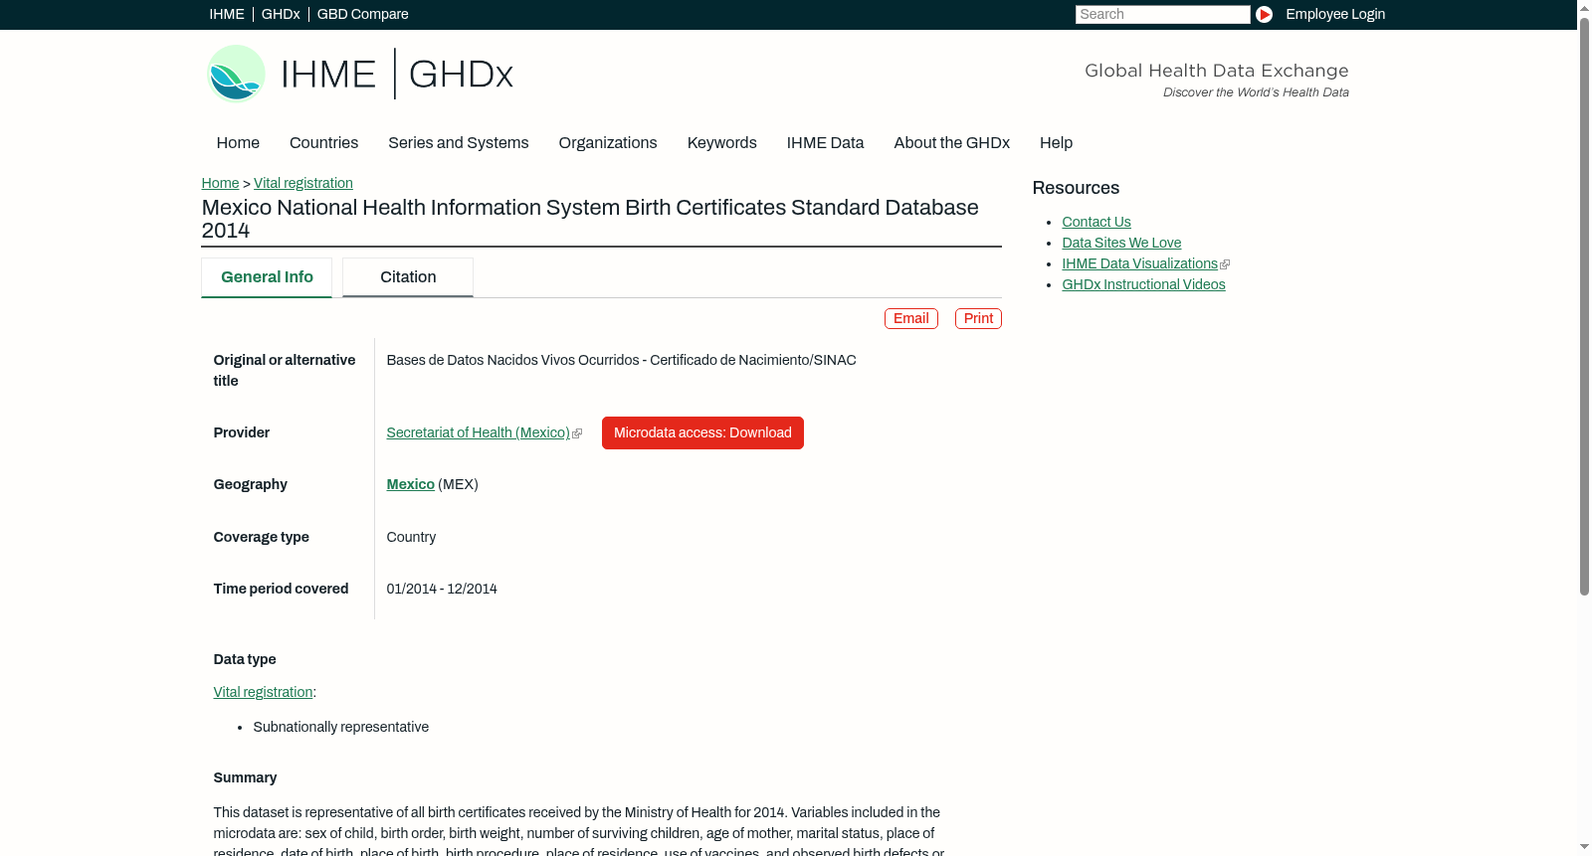Open the Countries menu

coord(323,142)
